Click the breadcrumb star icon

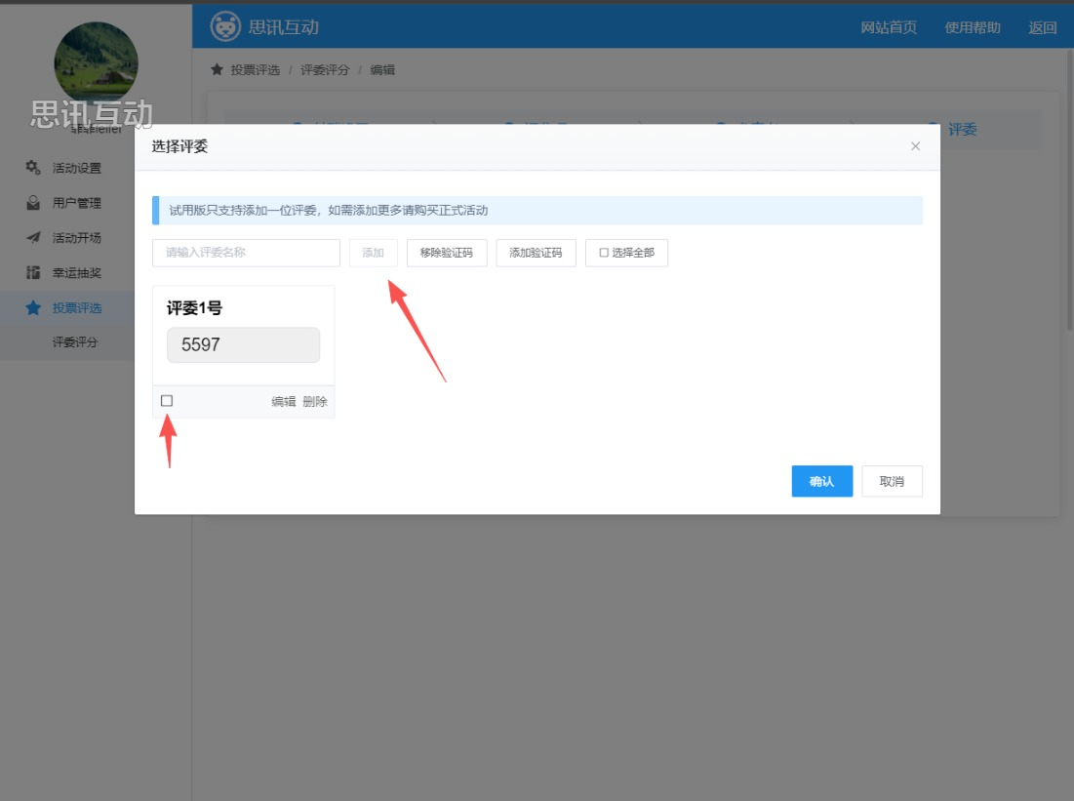tap(217, 70)
